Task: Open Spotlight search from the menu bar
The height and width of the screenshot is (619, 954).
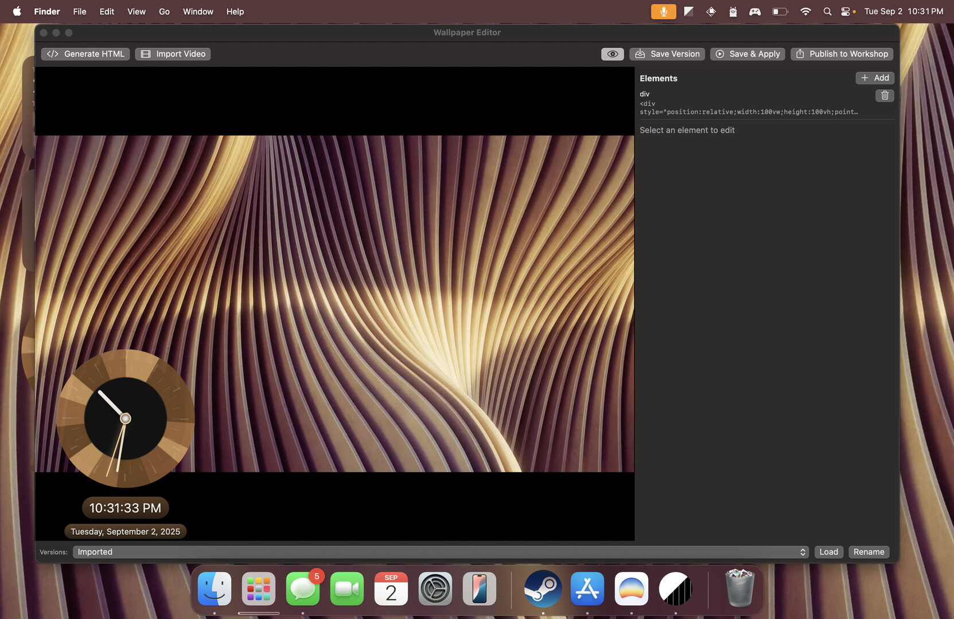Action: pyautogui.click(x=827, y=11)
